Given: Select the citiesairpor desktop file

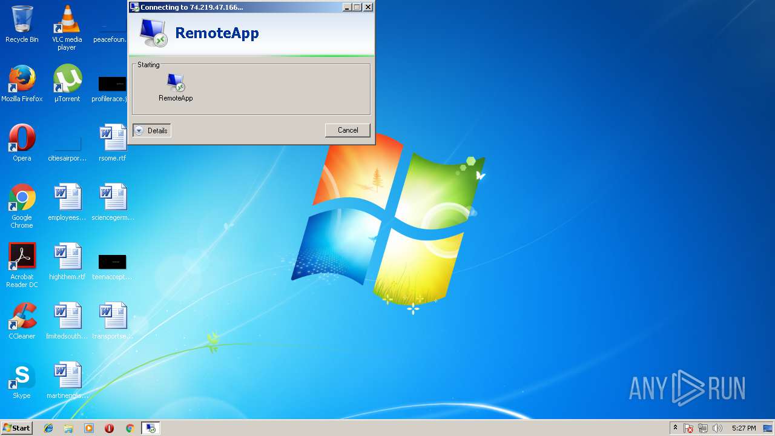Looking at the screenshot, I should click(67, 148).
